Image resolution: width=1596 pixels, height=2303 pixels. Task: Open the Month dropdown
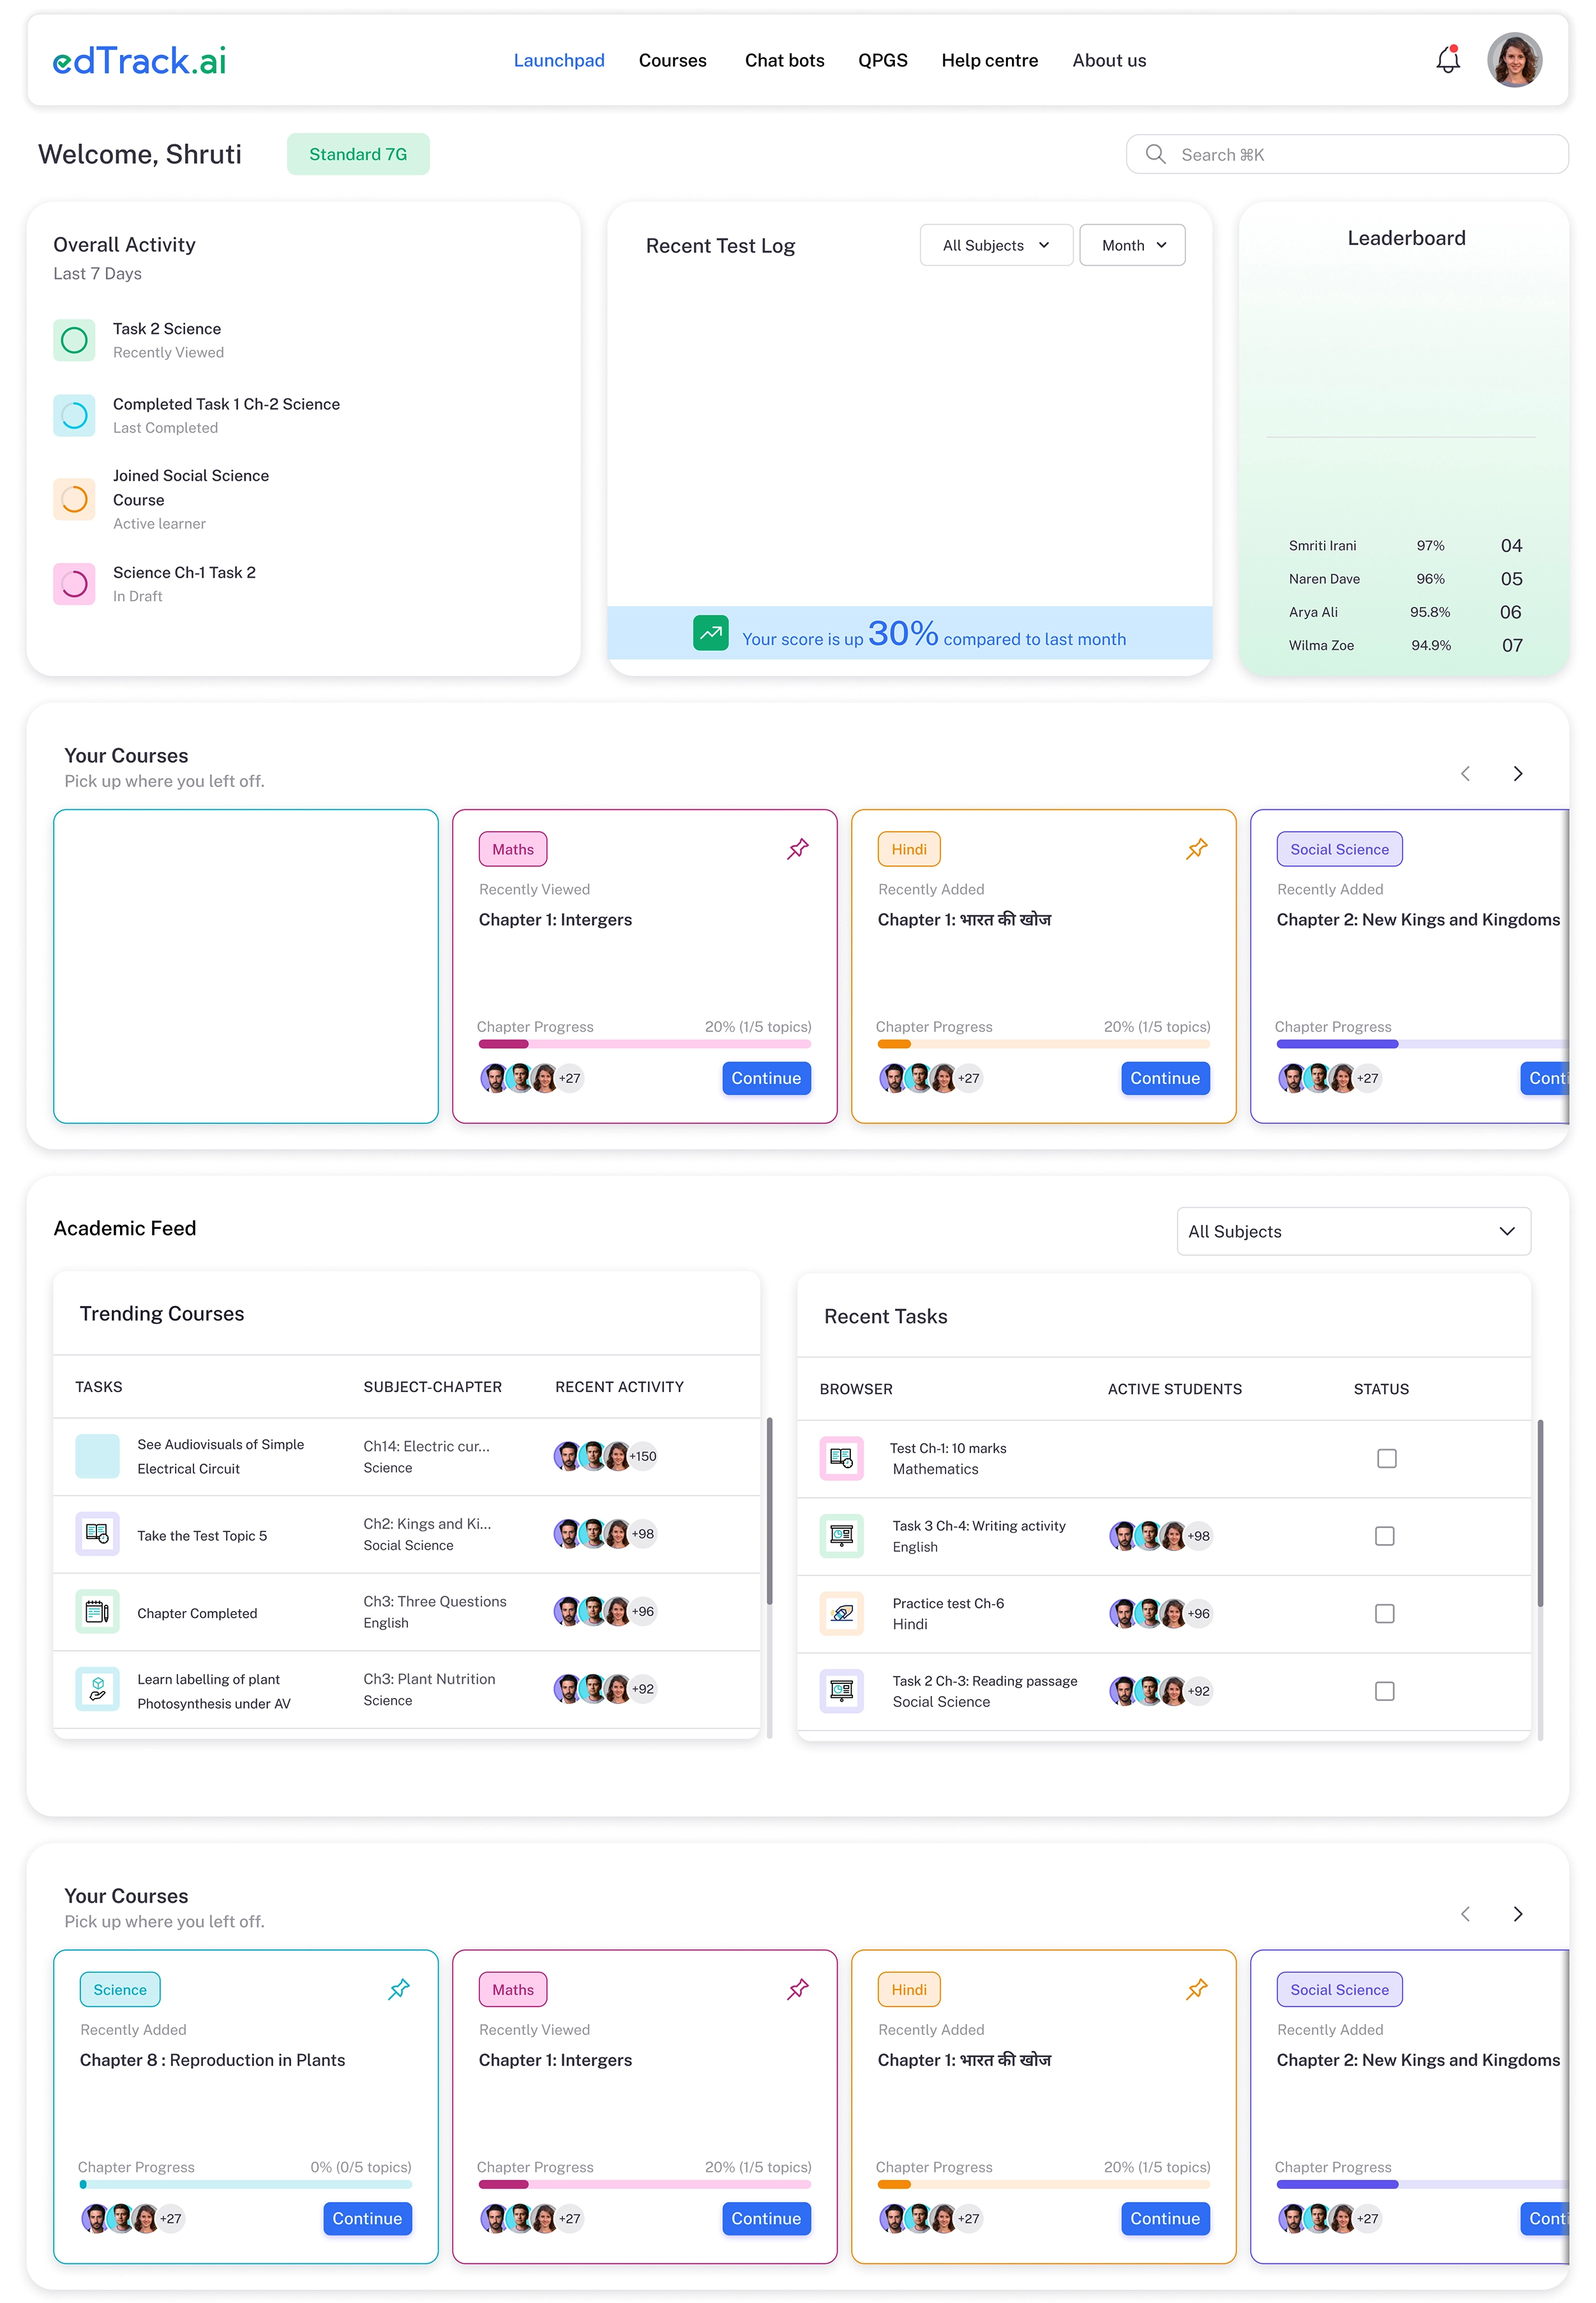(x=1132, y=245)
